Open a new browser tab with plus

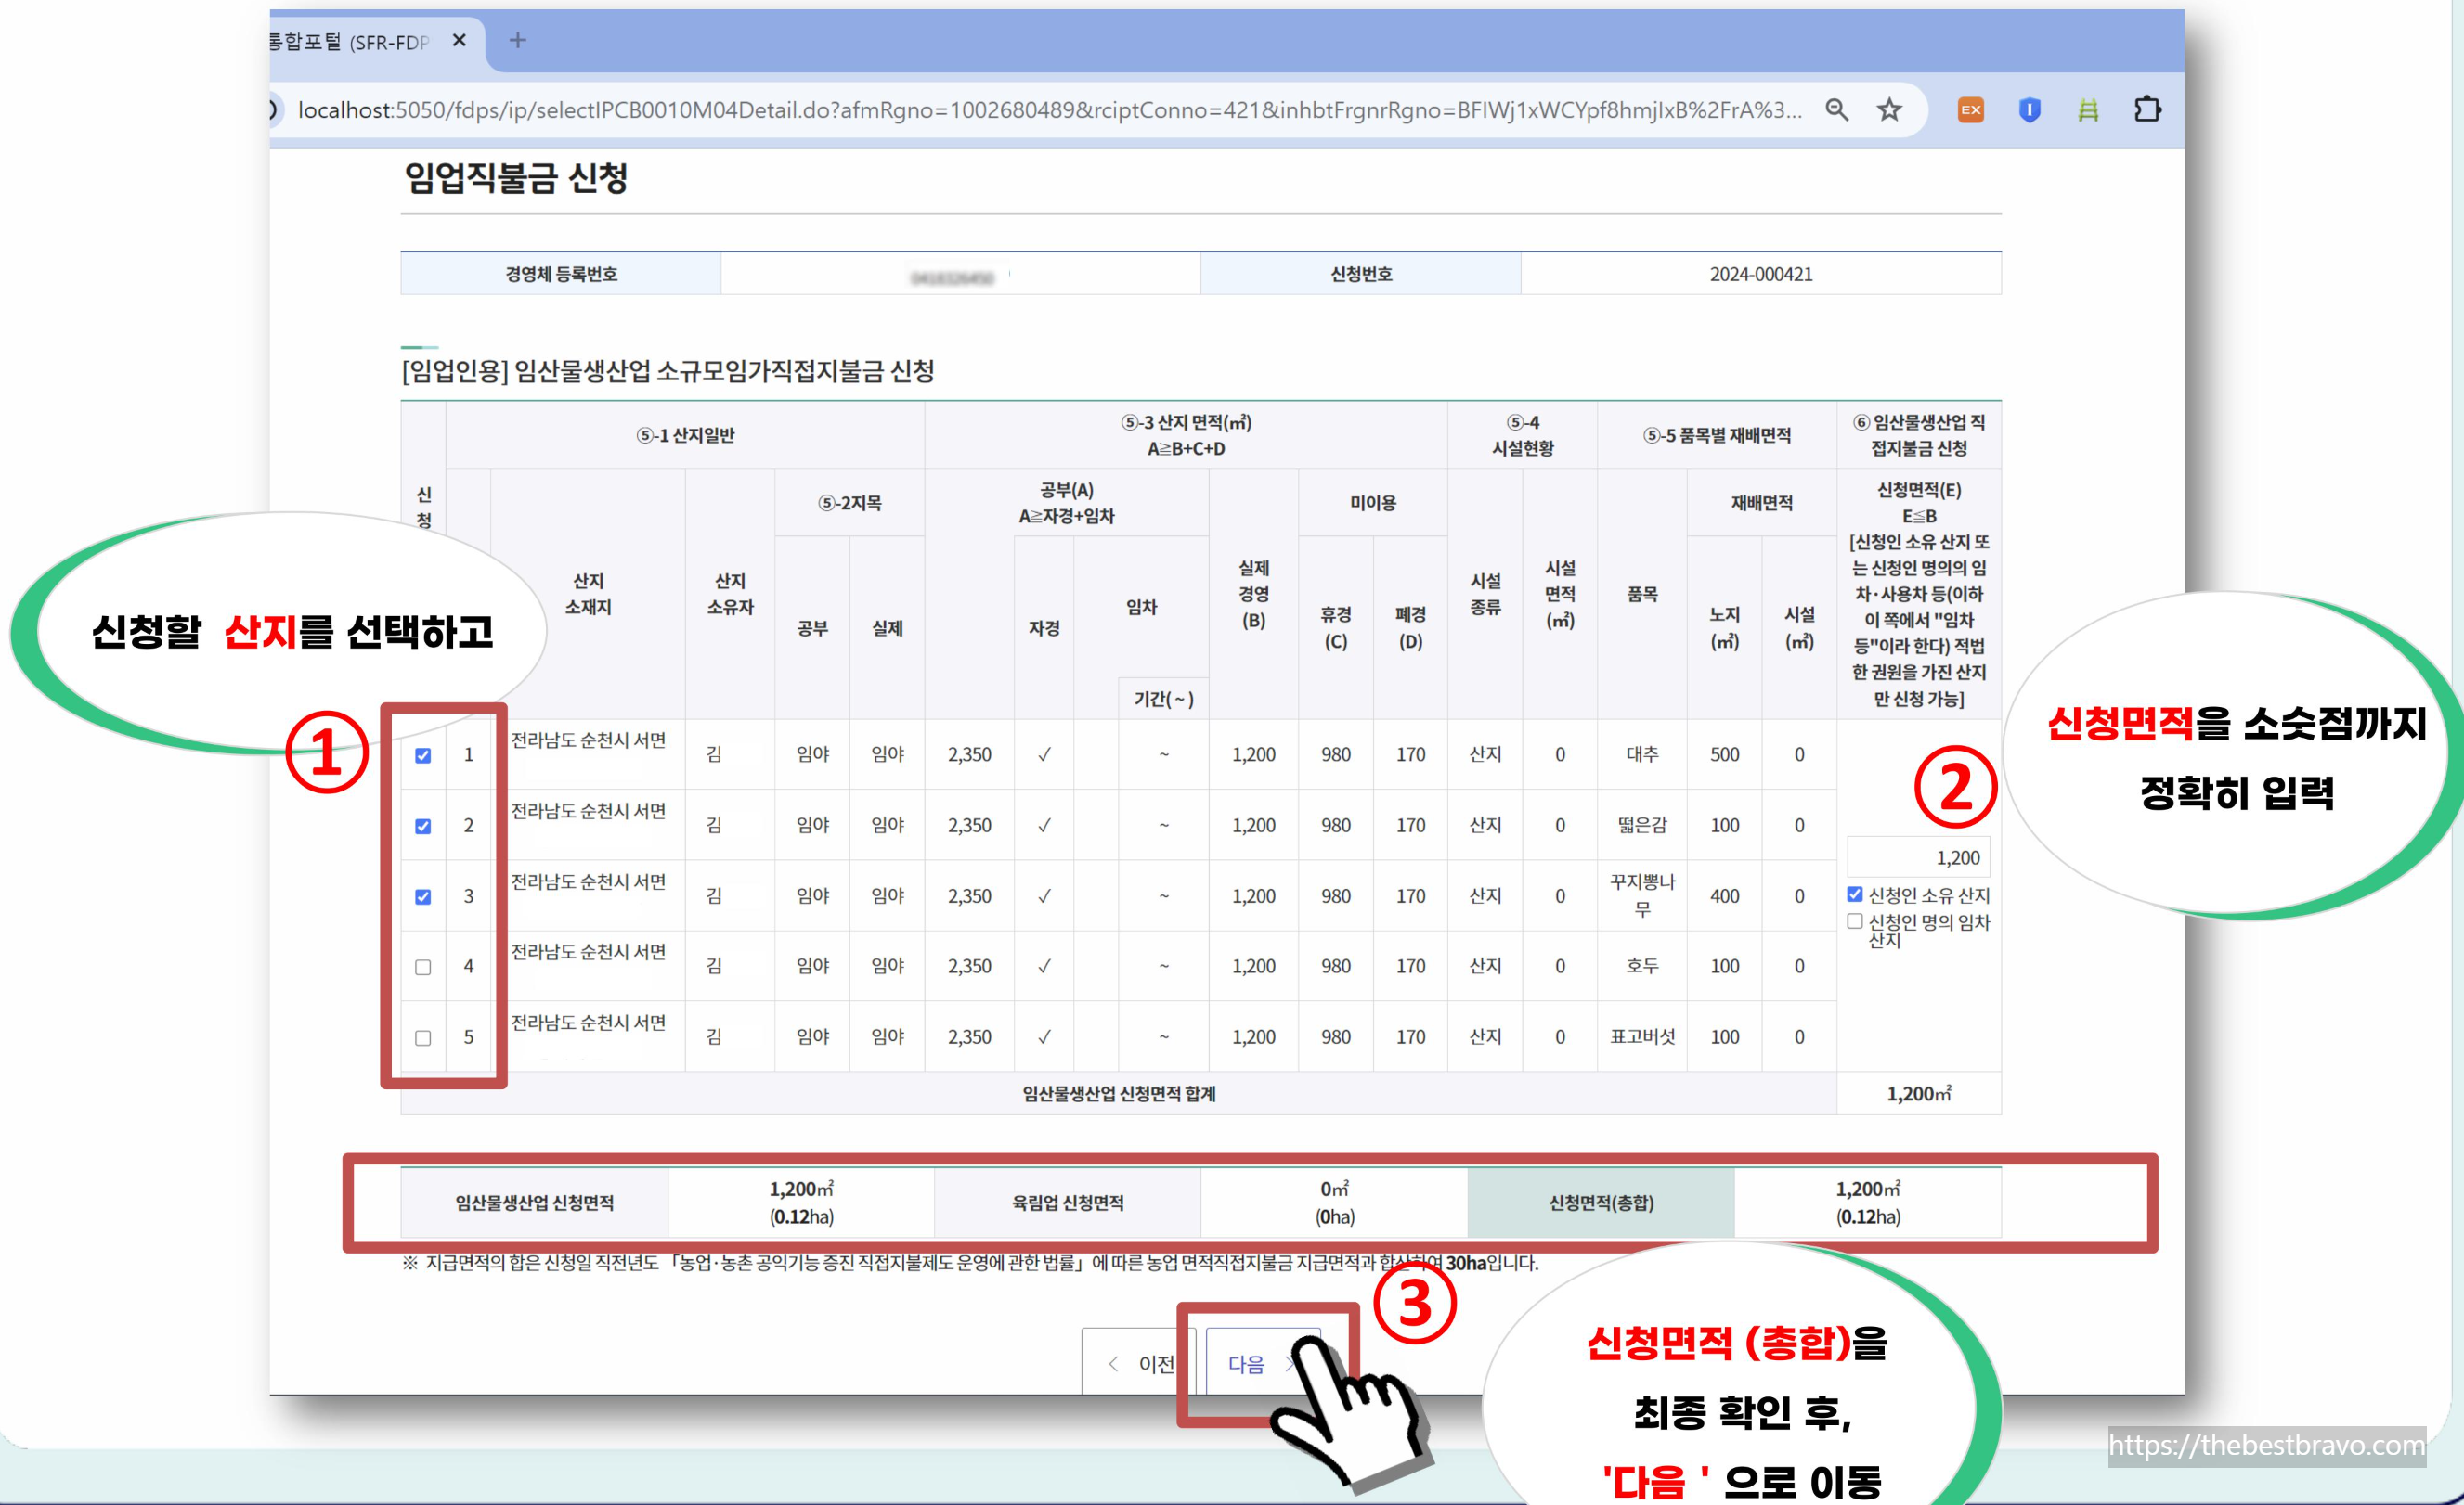point(517,41)
